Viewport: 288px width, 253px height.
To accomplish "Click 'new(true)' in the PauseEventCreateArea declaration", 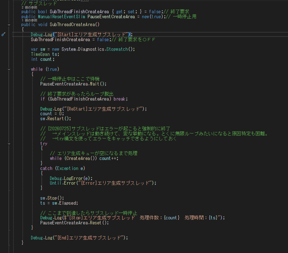I will 153,17.
